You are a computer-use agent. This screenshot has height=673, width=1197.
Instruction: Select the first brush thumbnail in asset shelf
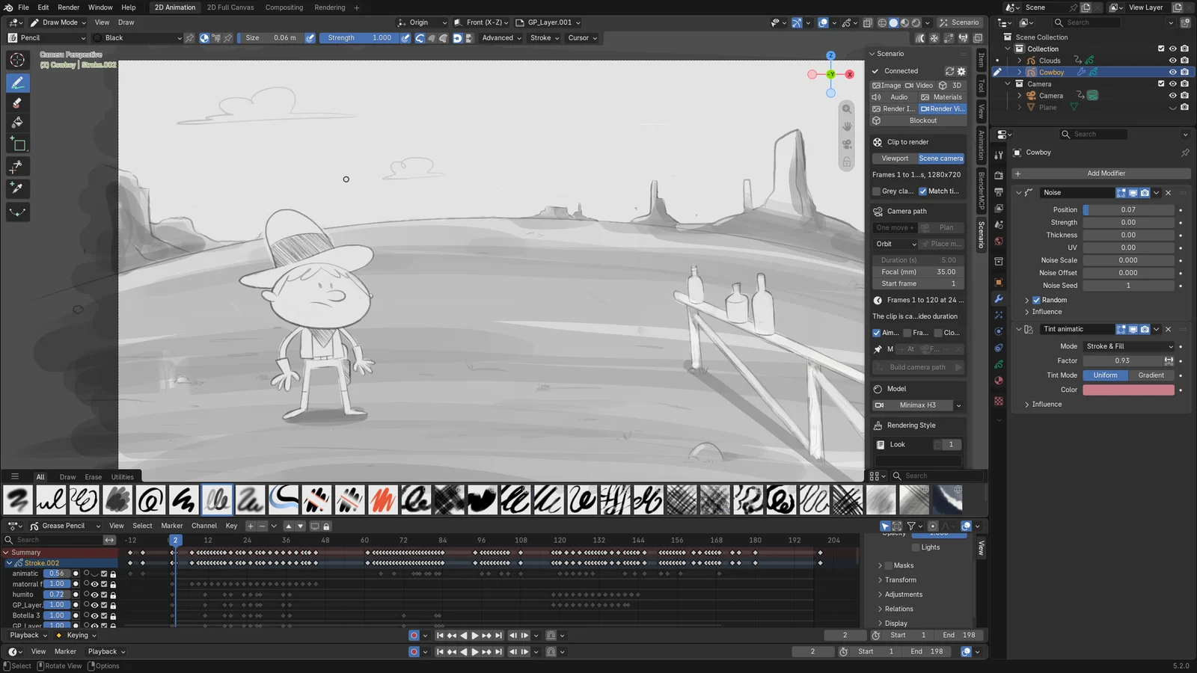coord(18,500)
